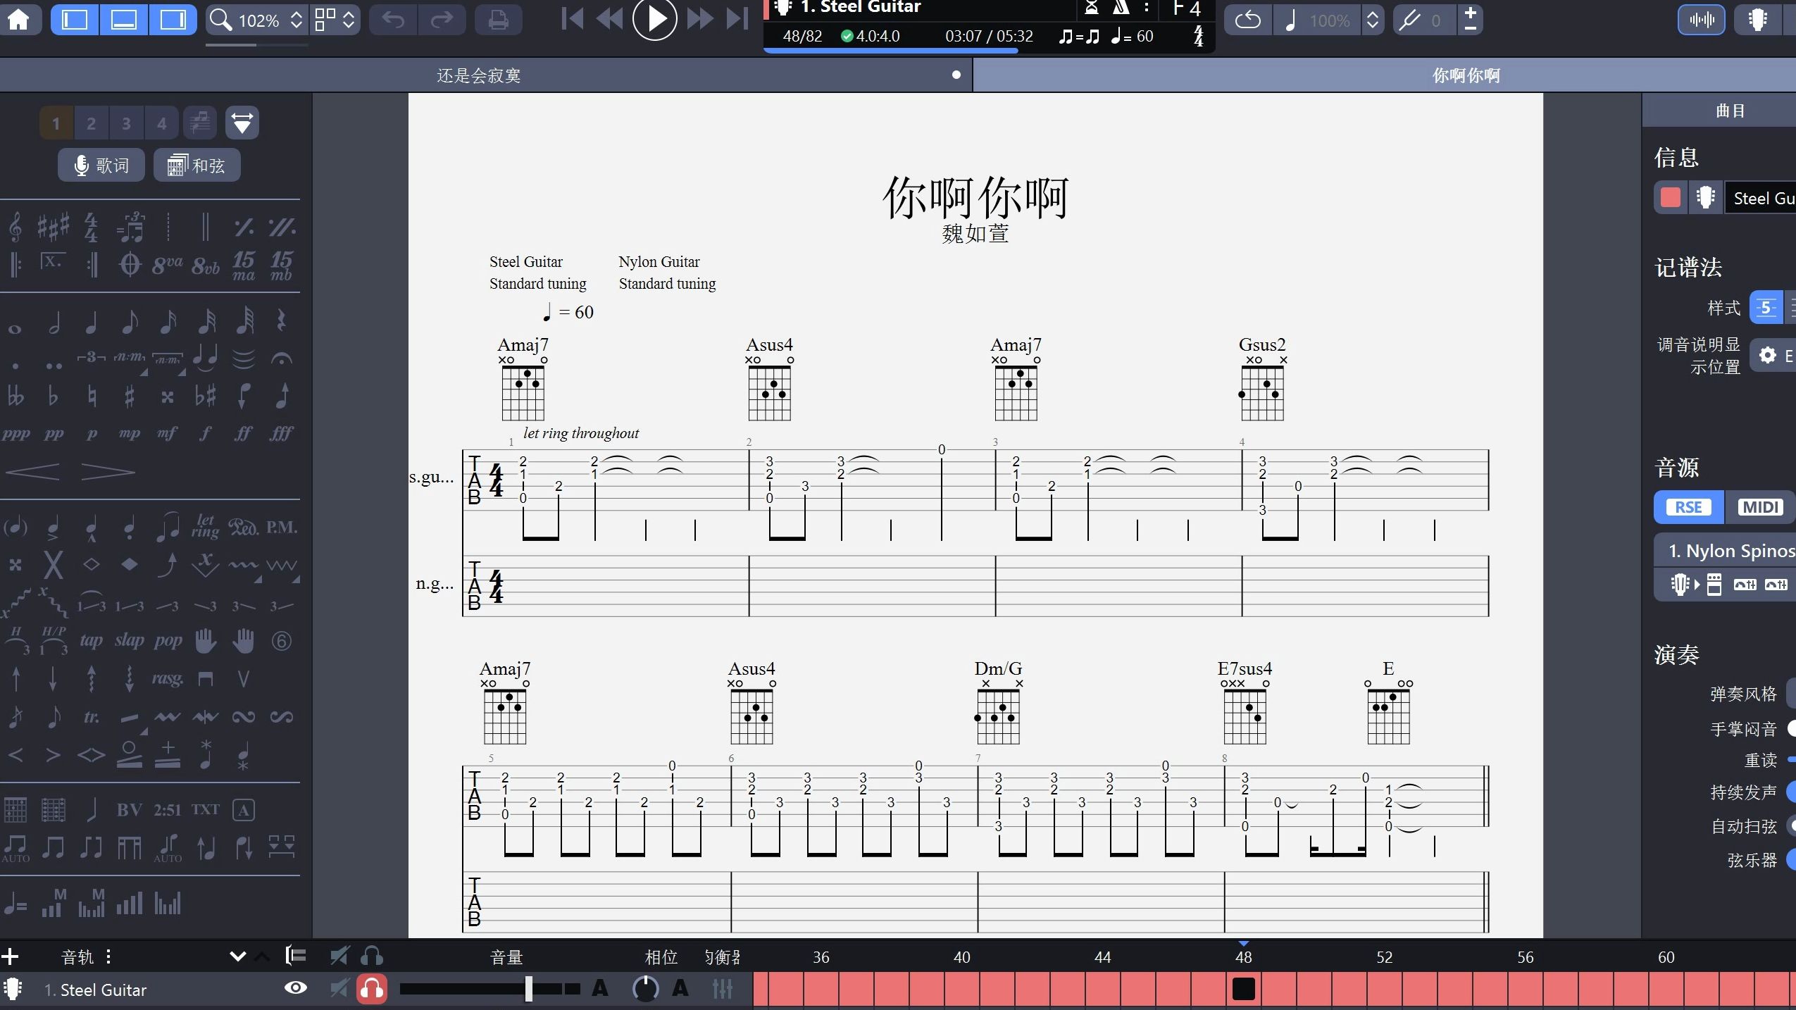The image size is (1796, 1010).
Task: Add a crescendo hairpin
Action: (x=32, y=471)
